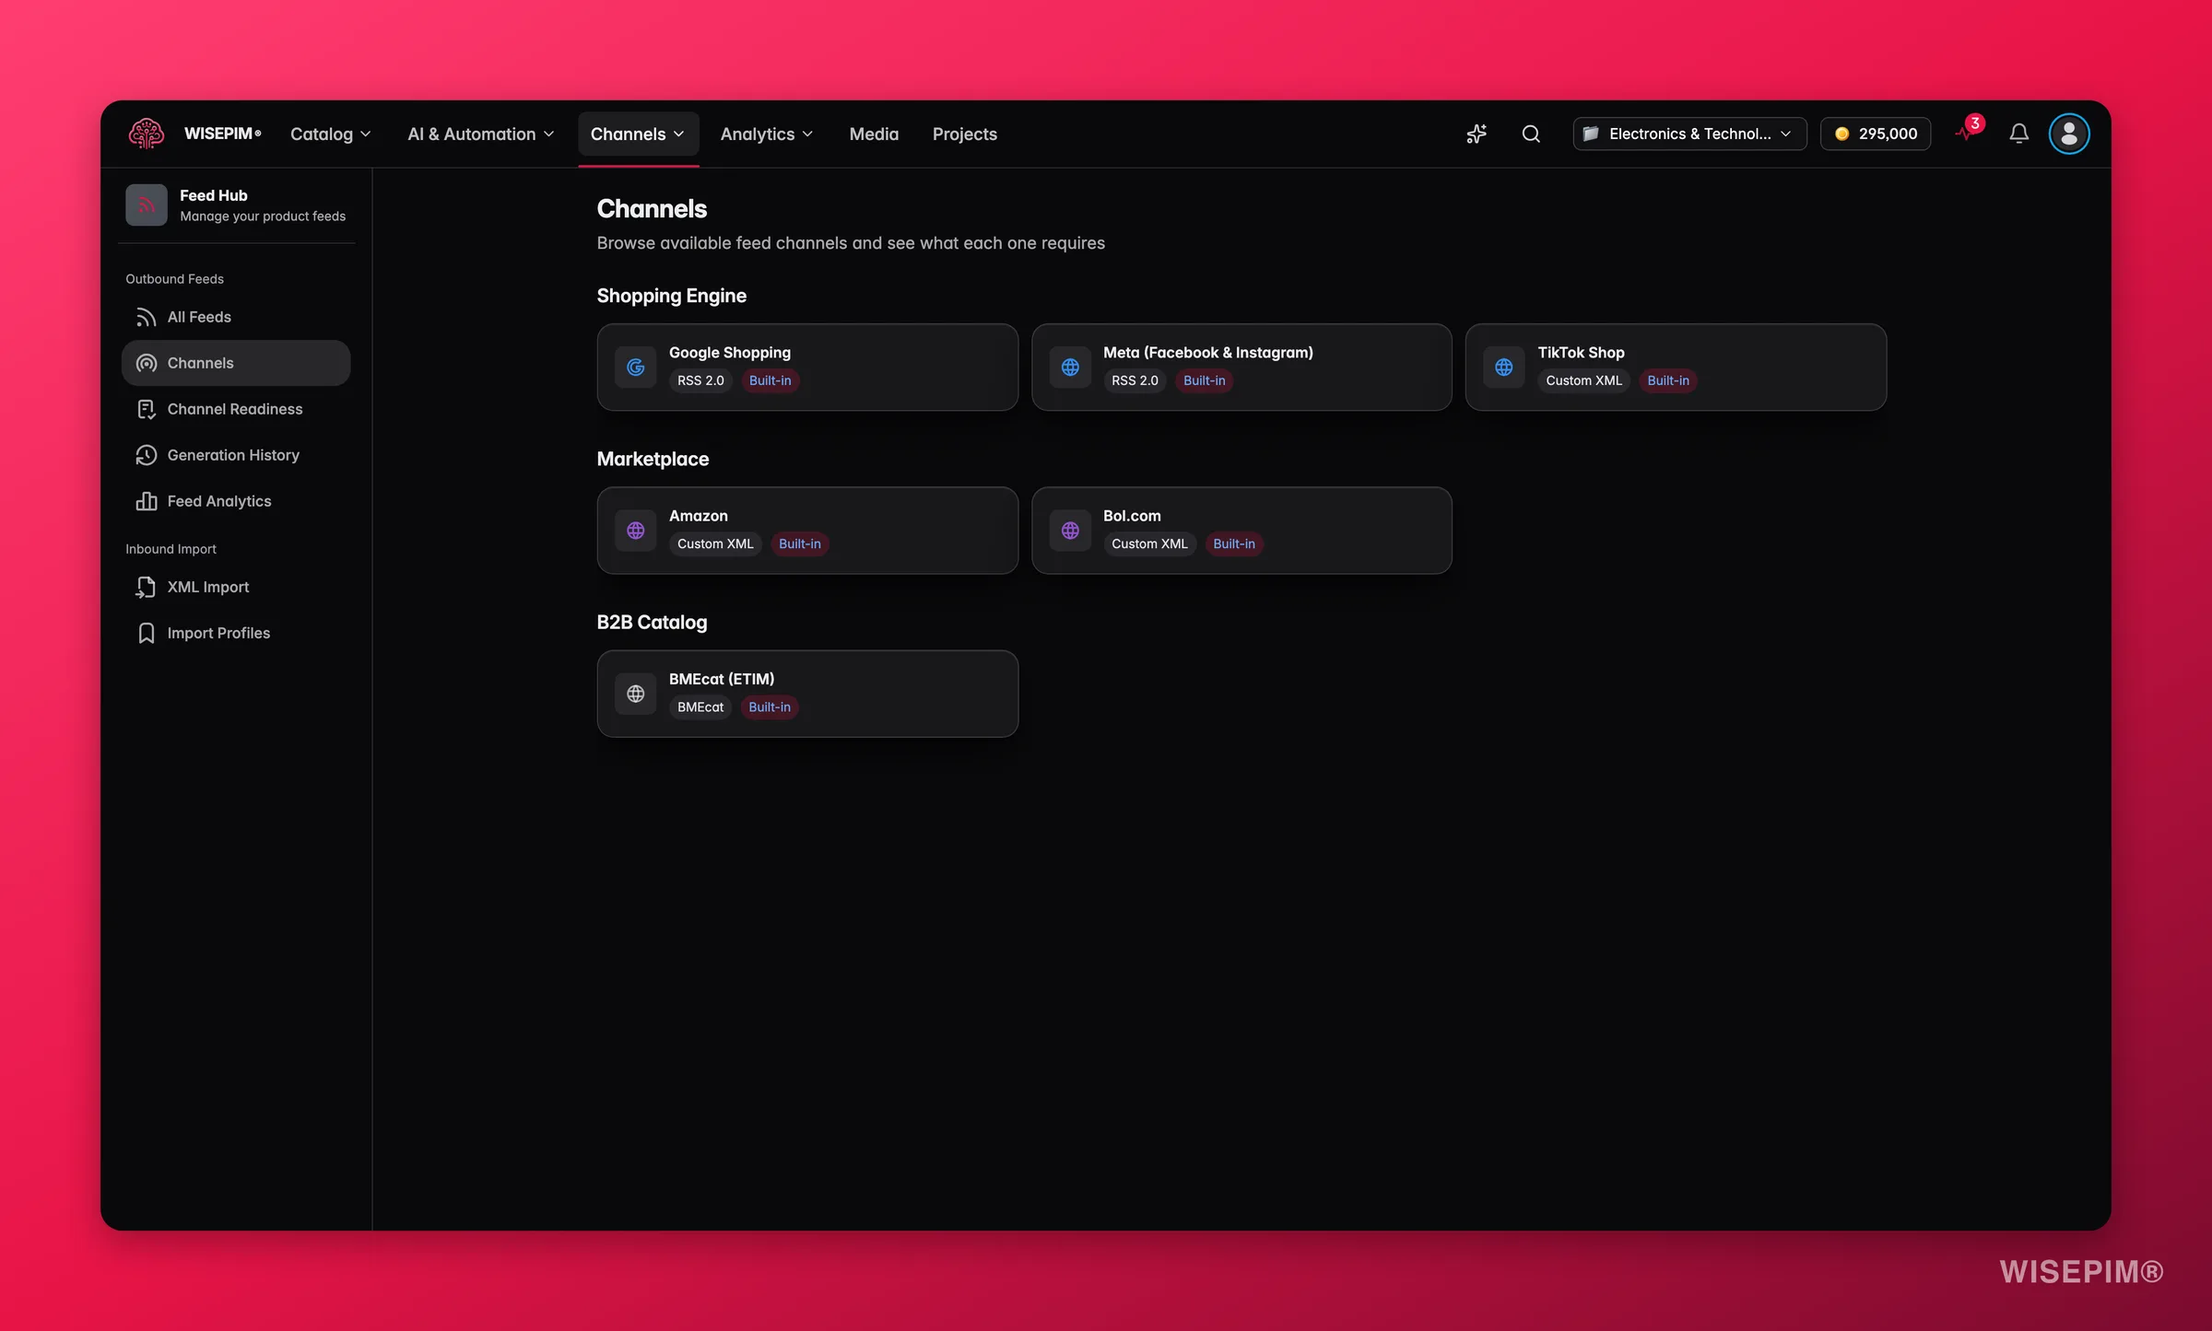Click the Google Shopping G icon
The width and height of the screenshot is (2212, 1331).
tap(635, 367)
